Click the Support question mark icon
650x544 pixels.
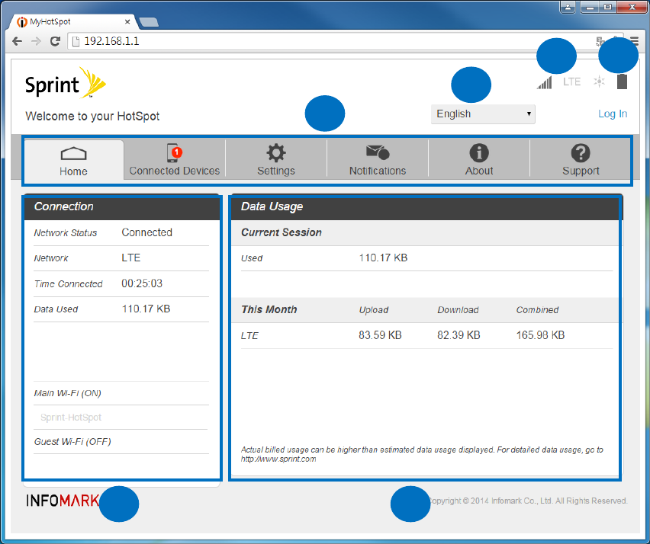click(581, 153)
